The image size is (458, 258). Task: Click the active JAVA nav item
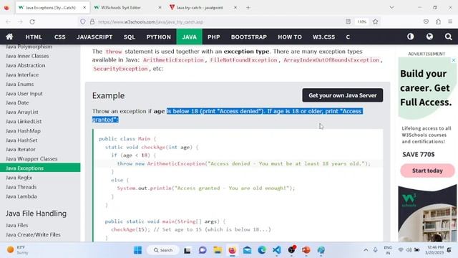point(189,37)
